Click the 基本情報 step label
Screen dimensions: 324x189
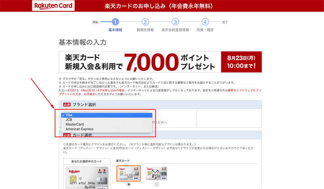115,30
